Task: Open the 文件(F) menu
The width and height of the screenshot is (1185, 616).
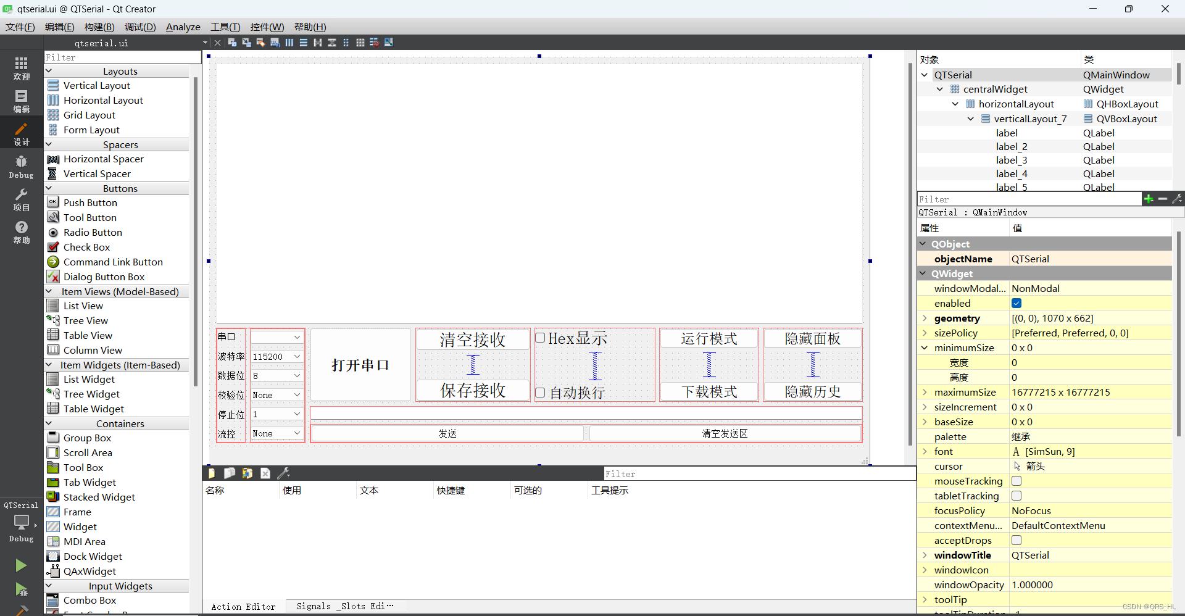Action: (20, 27)
